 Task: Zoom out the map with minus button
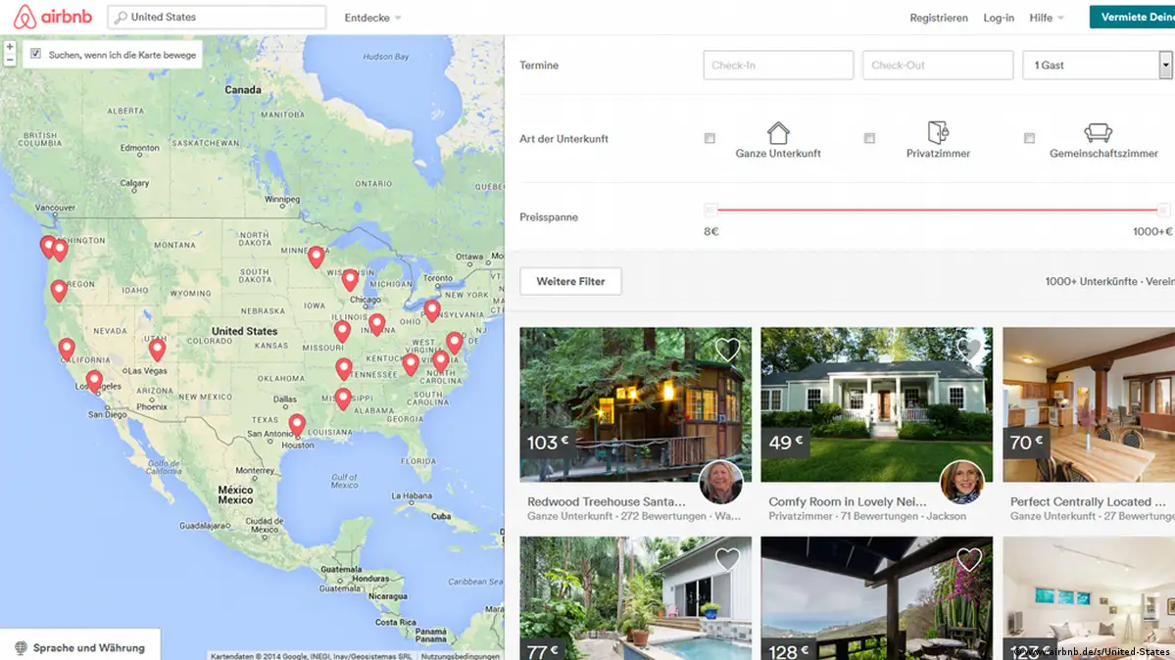pos(10,60)
